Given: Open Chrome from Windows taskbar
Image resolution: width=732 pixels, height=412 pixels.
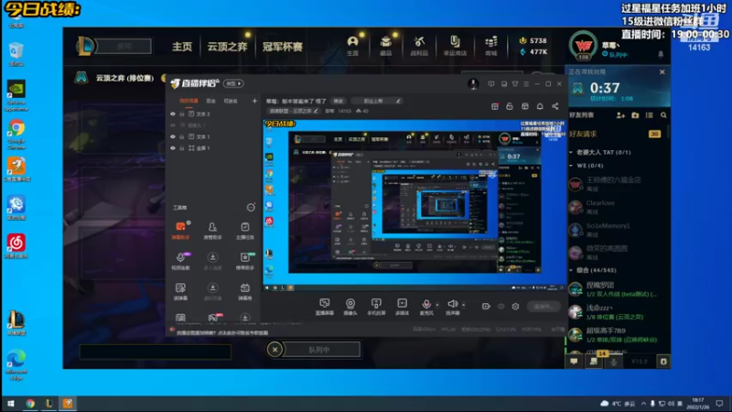Looking at the screenshot, I should point(30,404).
